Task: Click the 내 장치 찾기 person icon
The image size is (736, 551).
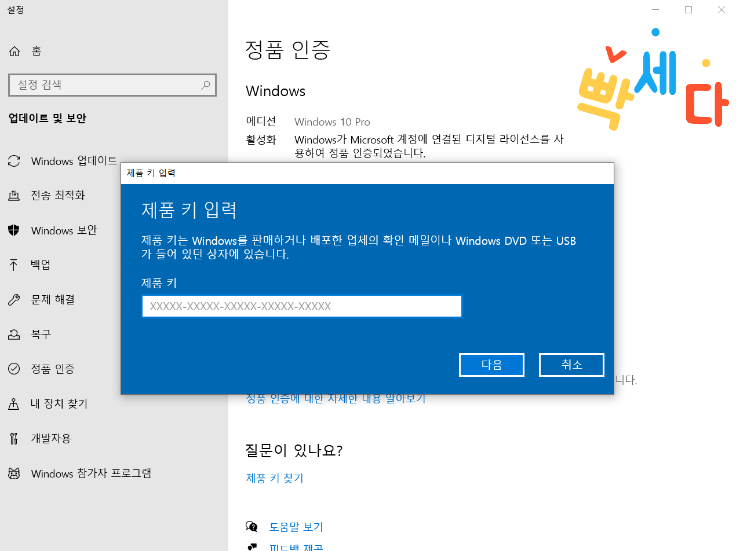Action: point(14,403)
